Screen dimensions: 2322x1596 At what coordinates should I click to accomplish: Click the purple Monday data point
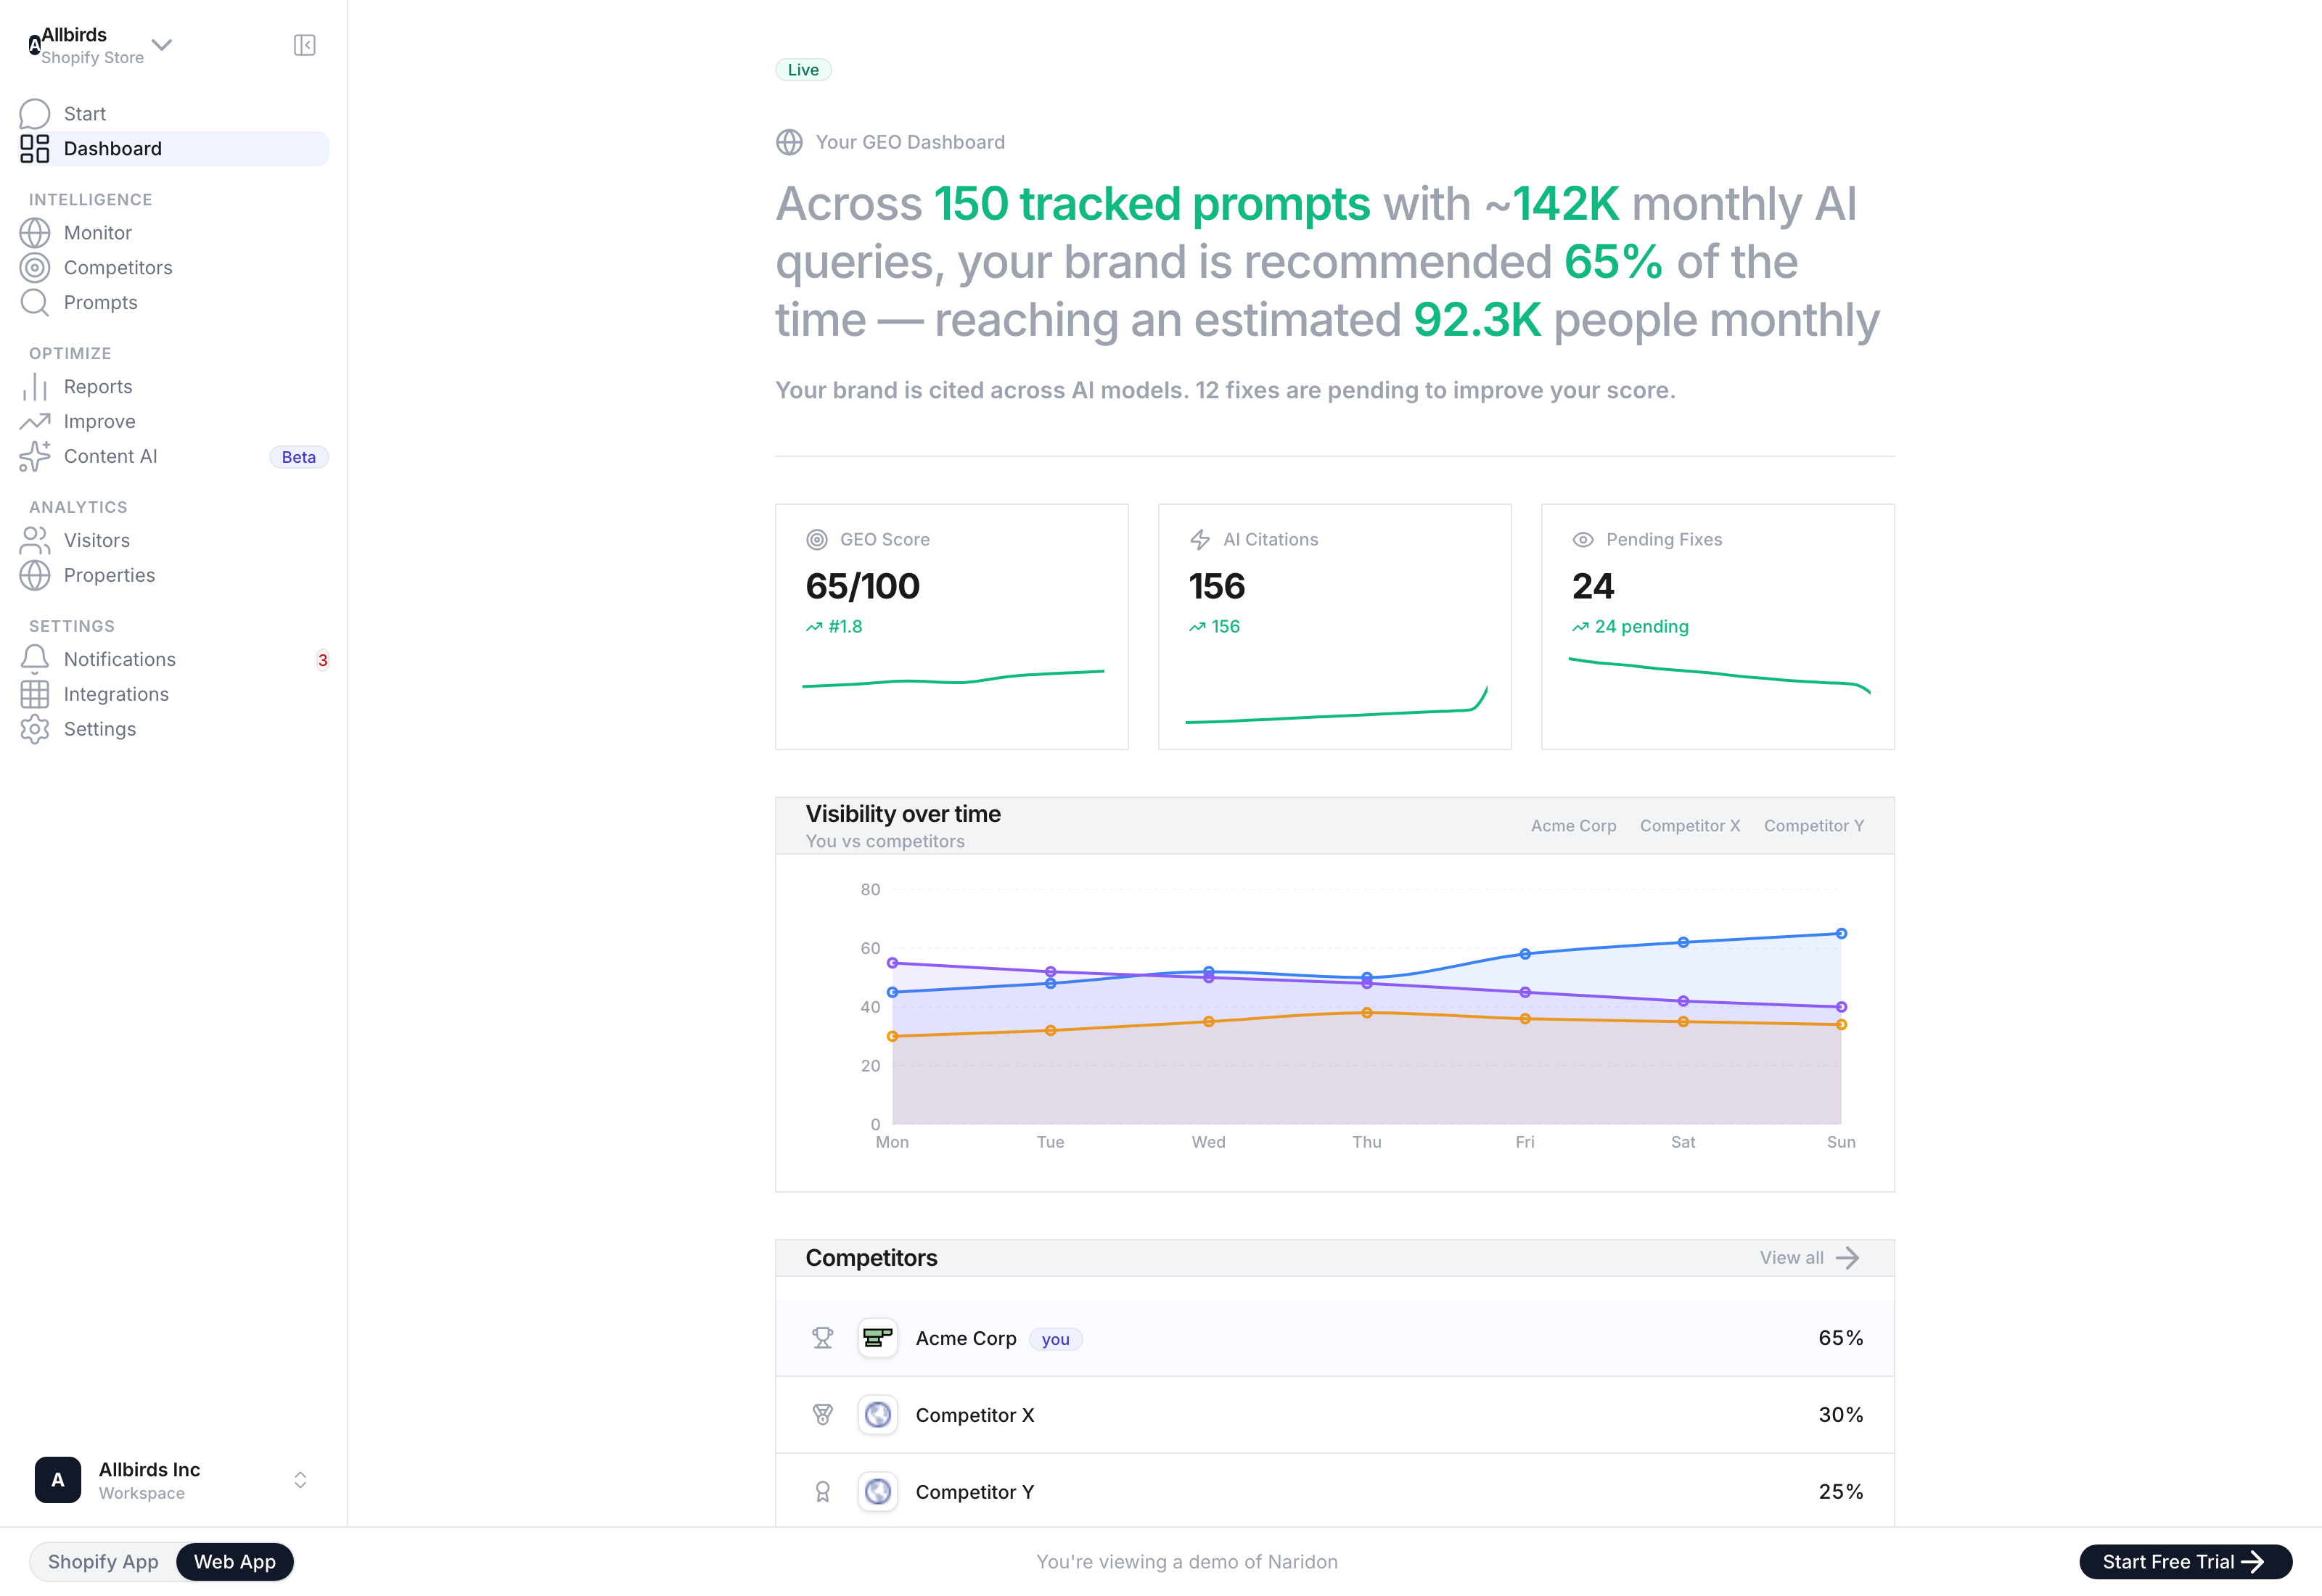pyautogui.click(x=892, y=963)
